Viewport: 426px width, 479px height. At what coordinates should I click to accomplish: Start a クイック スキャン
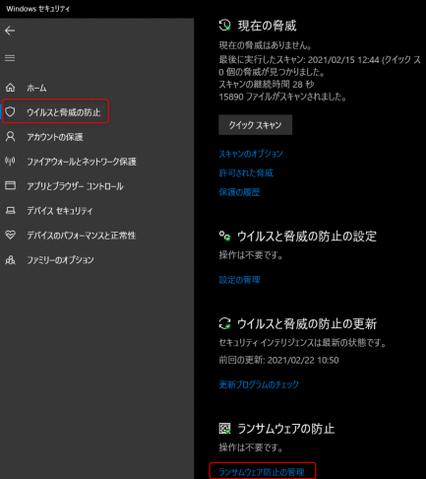[255, 125]
